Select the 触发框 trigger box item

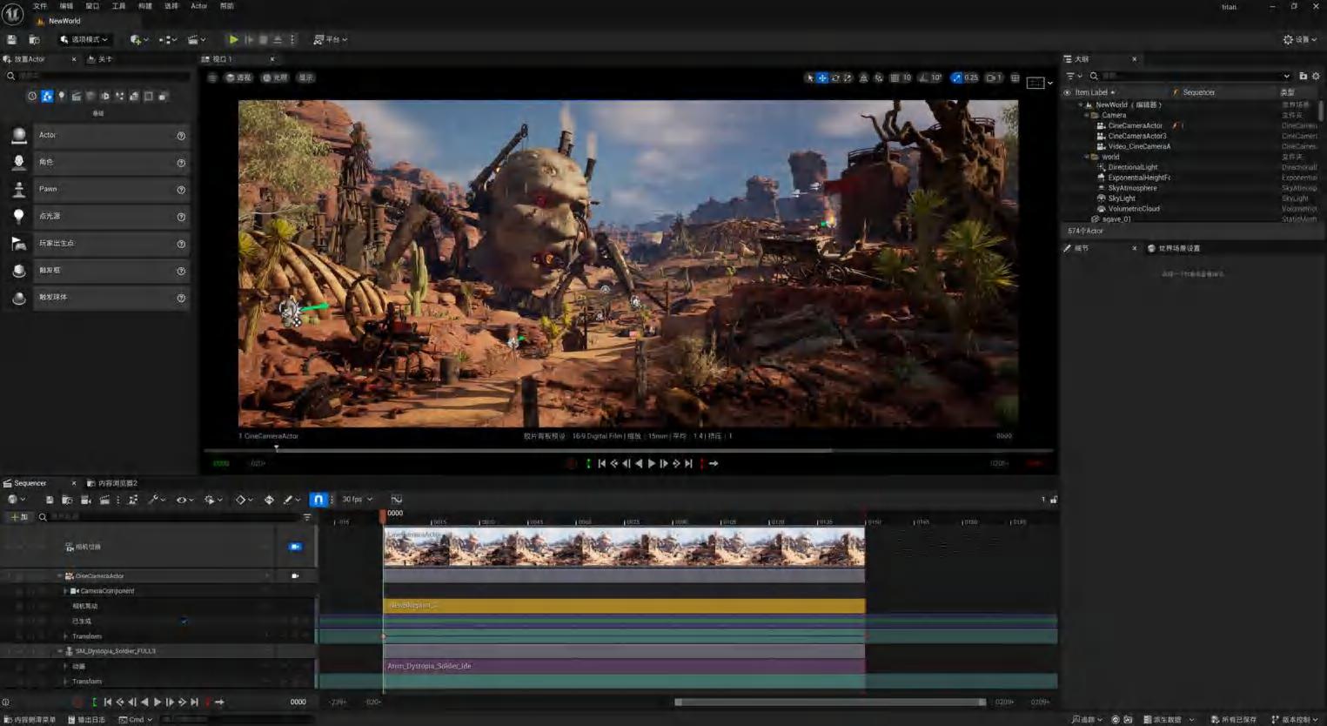tap(97, 270)
